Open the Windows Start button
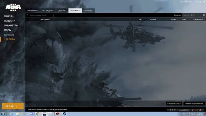206x116 pixels. 3,114
